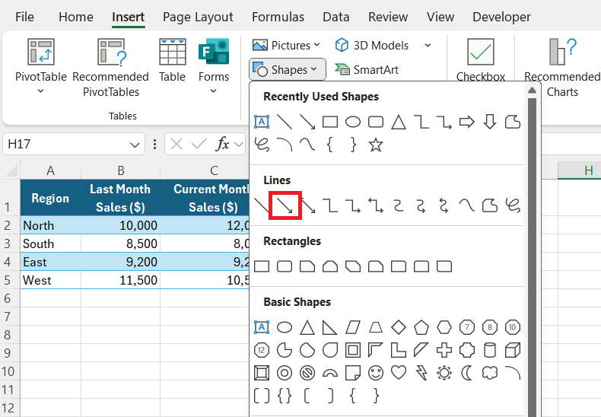Choose the first Rectangle in Rectangles section
Image resolution: width=601 pixels, height=417 pixels.
262,266
